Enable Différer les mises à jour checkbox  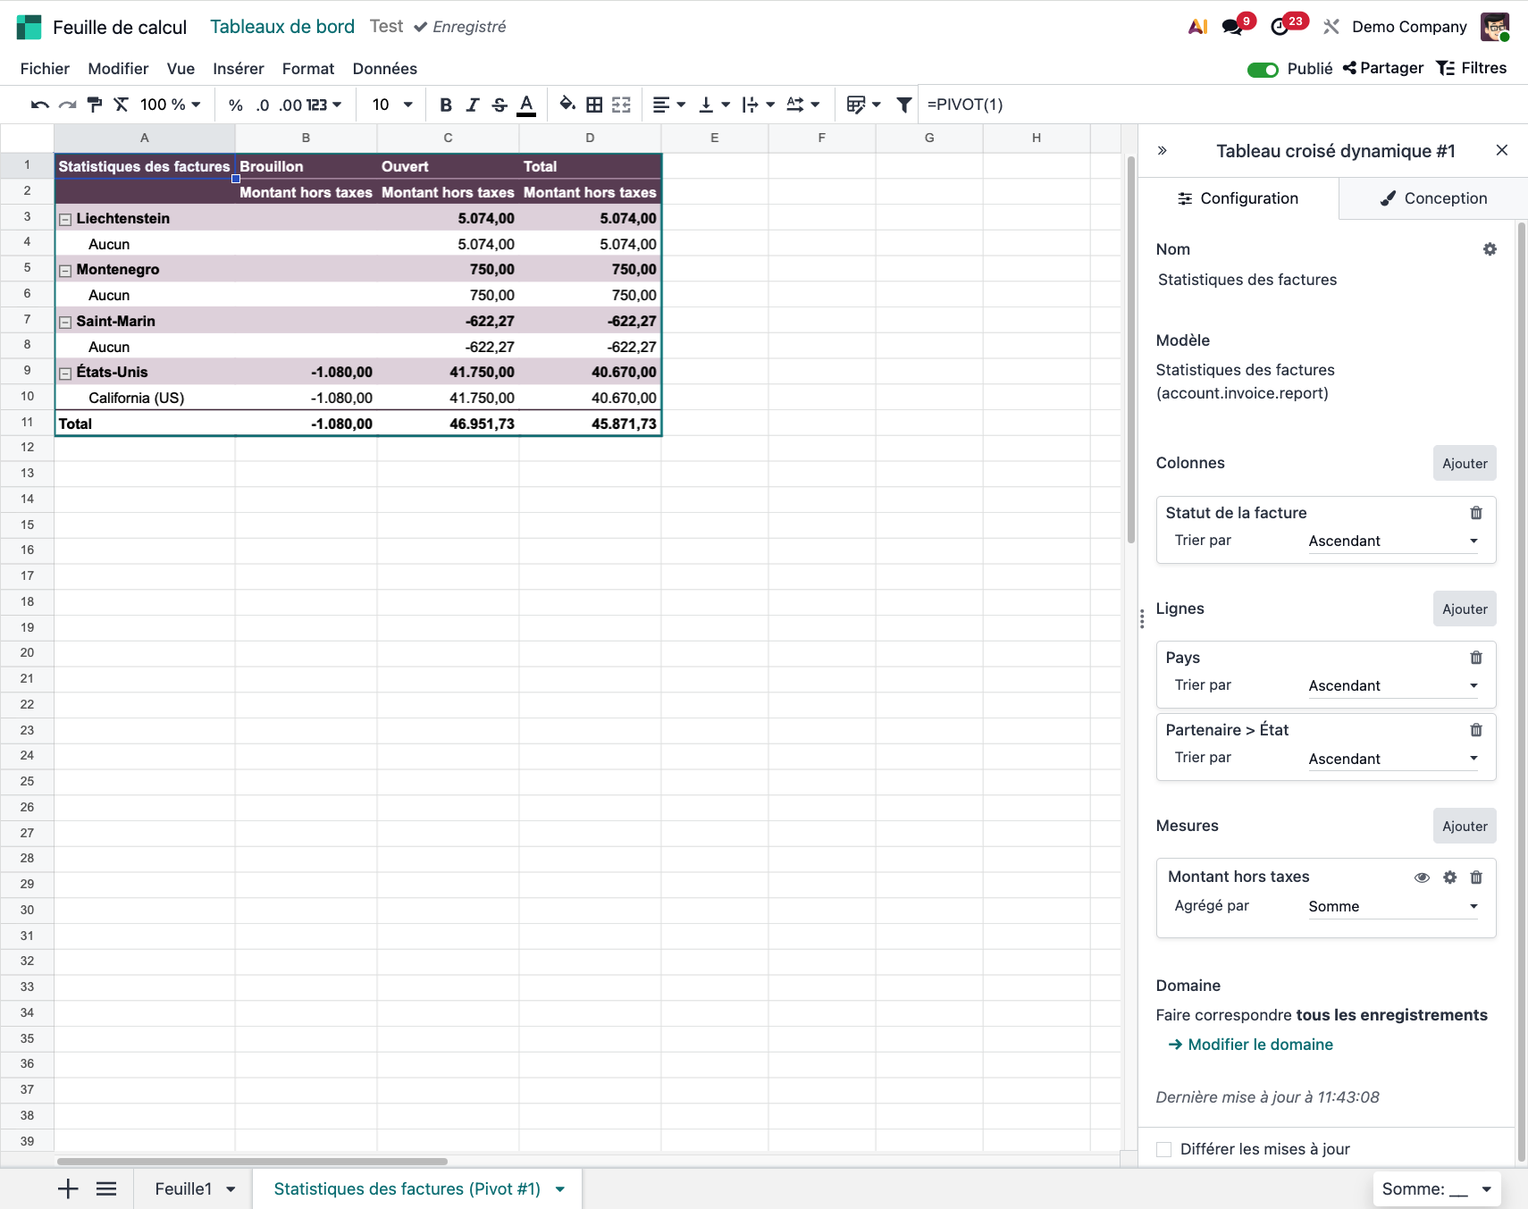tap(1163, 1149)
